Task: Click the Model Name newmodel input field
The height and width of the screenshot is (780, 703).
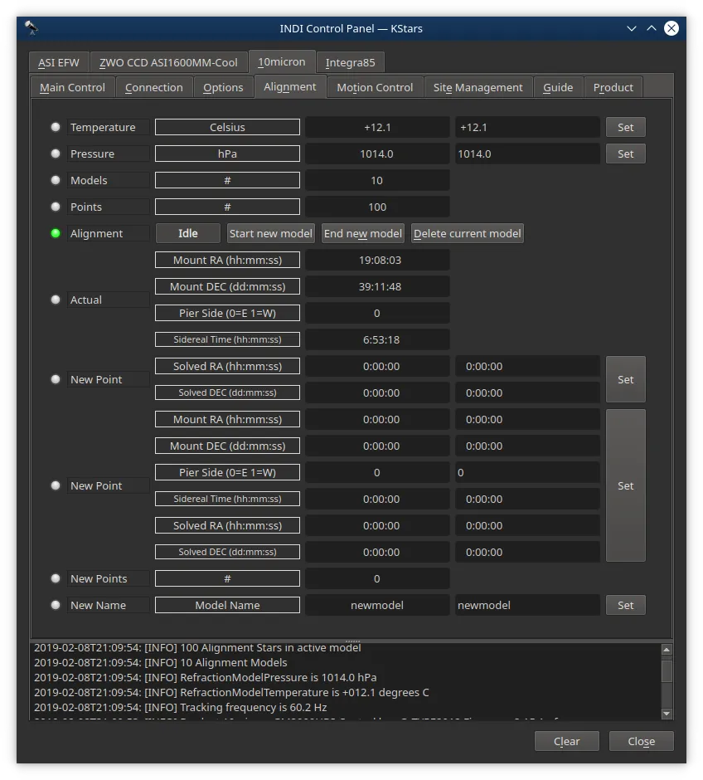Action: click(x=527, y=605)
